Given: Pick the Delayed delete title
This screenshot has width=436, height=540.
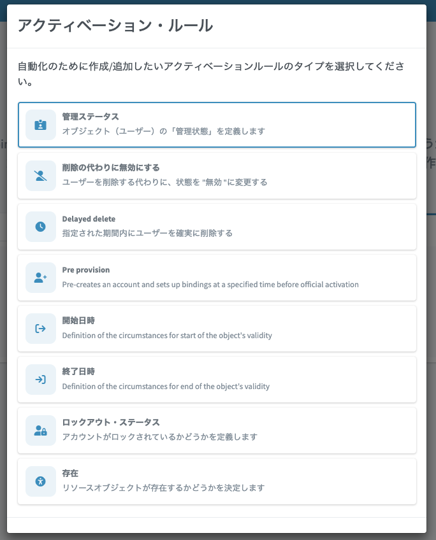Looking at the screenshot, I should (89, 219).
